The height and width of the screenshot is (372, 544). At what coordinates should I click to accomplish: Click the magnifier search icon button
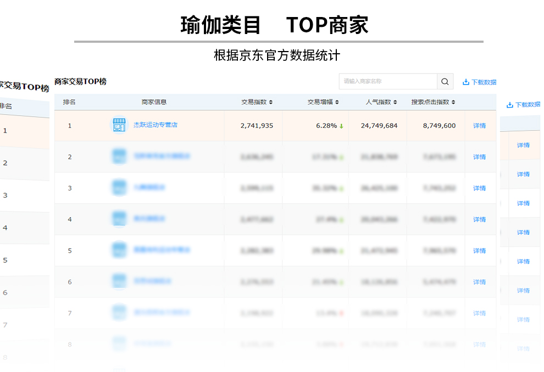445,82
